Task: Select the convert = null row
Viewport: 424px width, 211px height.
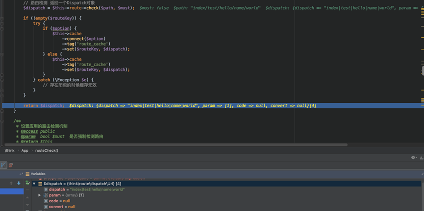Action: click(x=226, y=207)
